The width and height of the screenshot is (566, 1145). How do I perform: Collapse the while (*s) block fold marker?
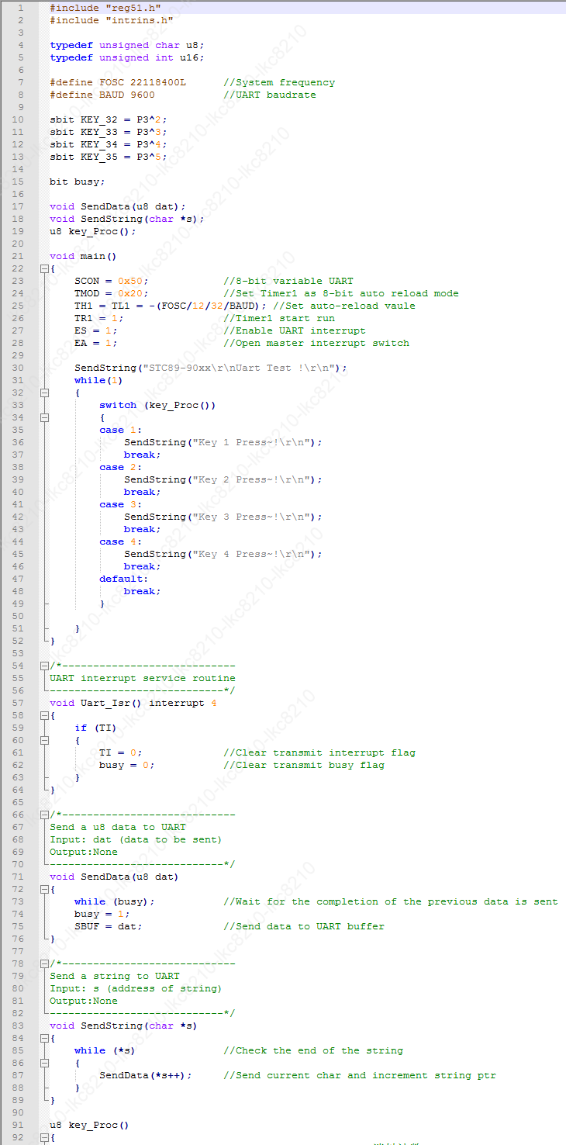click(43, 1063)
